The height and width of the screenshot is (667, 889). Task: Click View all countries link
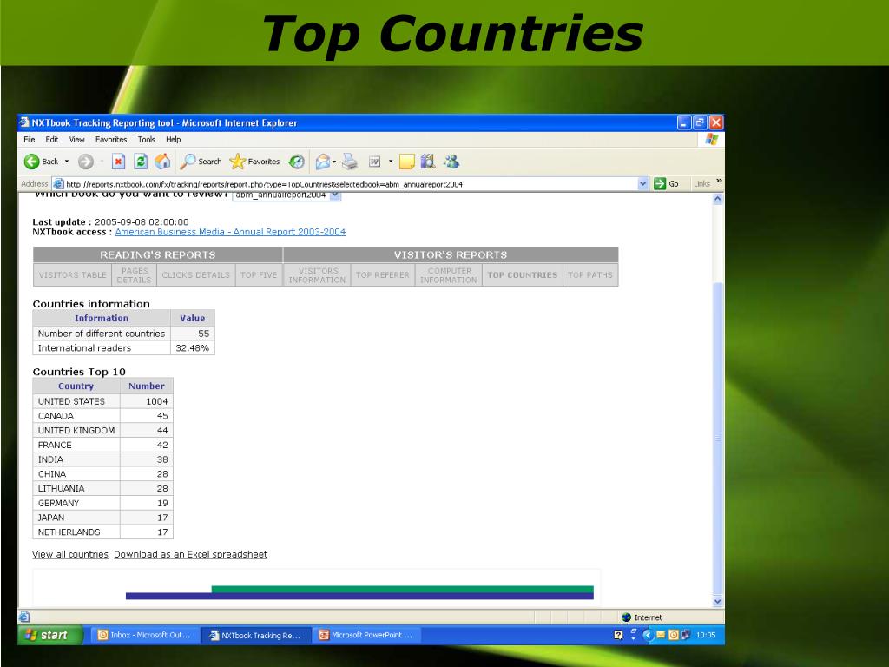tap(70, 554)
